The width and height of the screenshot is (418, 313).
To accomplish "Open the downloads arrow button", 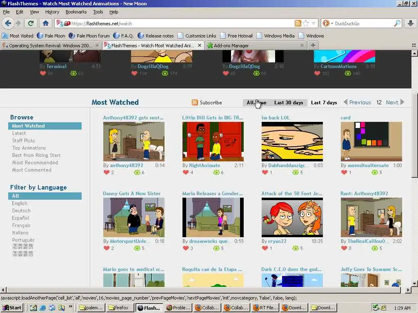I will 411,23.
